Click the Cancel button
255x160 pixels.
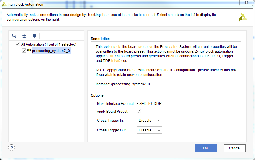(x=235, y=148)
